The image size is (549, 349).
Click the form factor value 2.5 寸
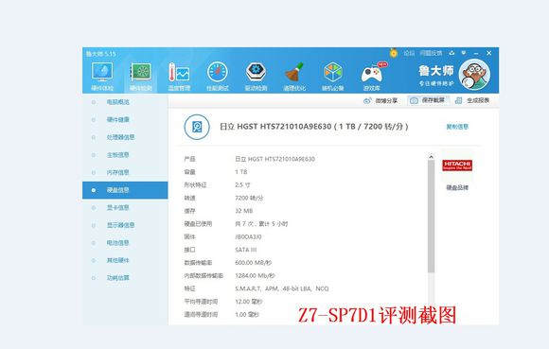(x=242, y=185)
